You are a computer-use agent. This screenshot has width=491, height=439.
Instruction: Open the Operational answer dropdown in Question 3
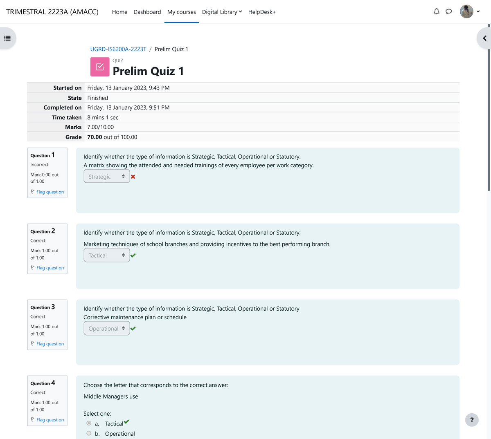[106, 329]
